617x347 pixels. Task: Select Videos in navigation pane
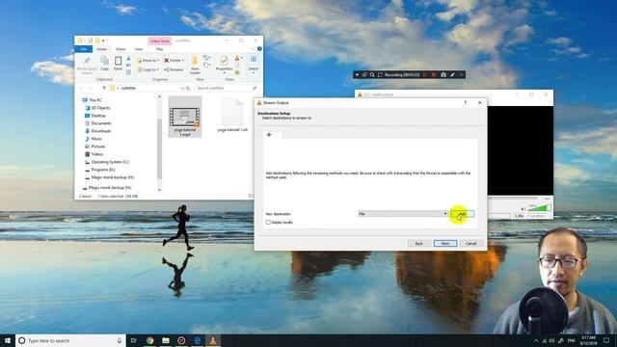tap(94, 154)
